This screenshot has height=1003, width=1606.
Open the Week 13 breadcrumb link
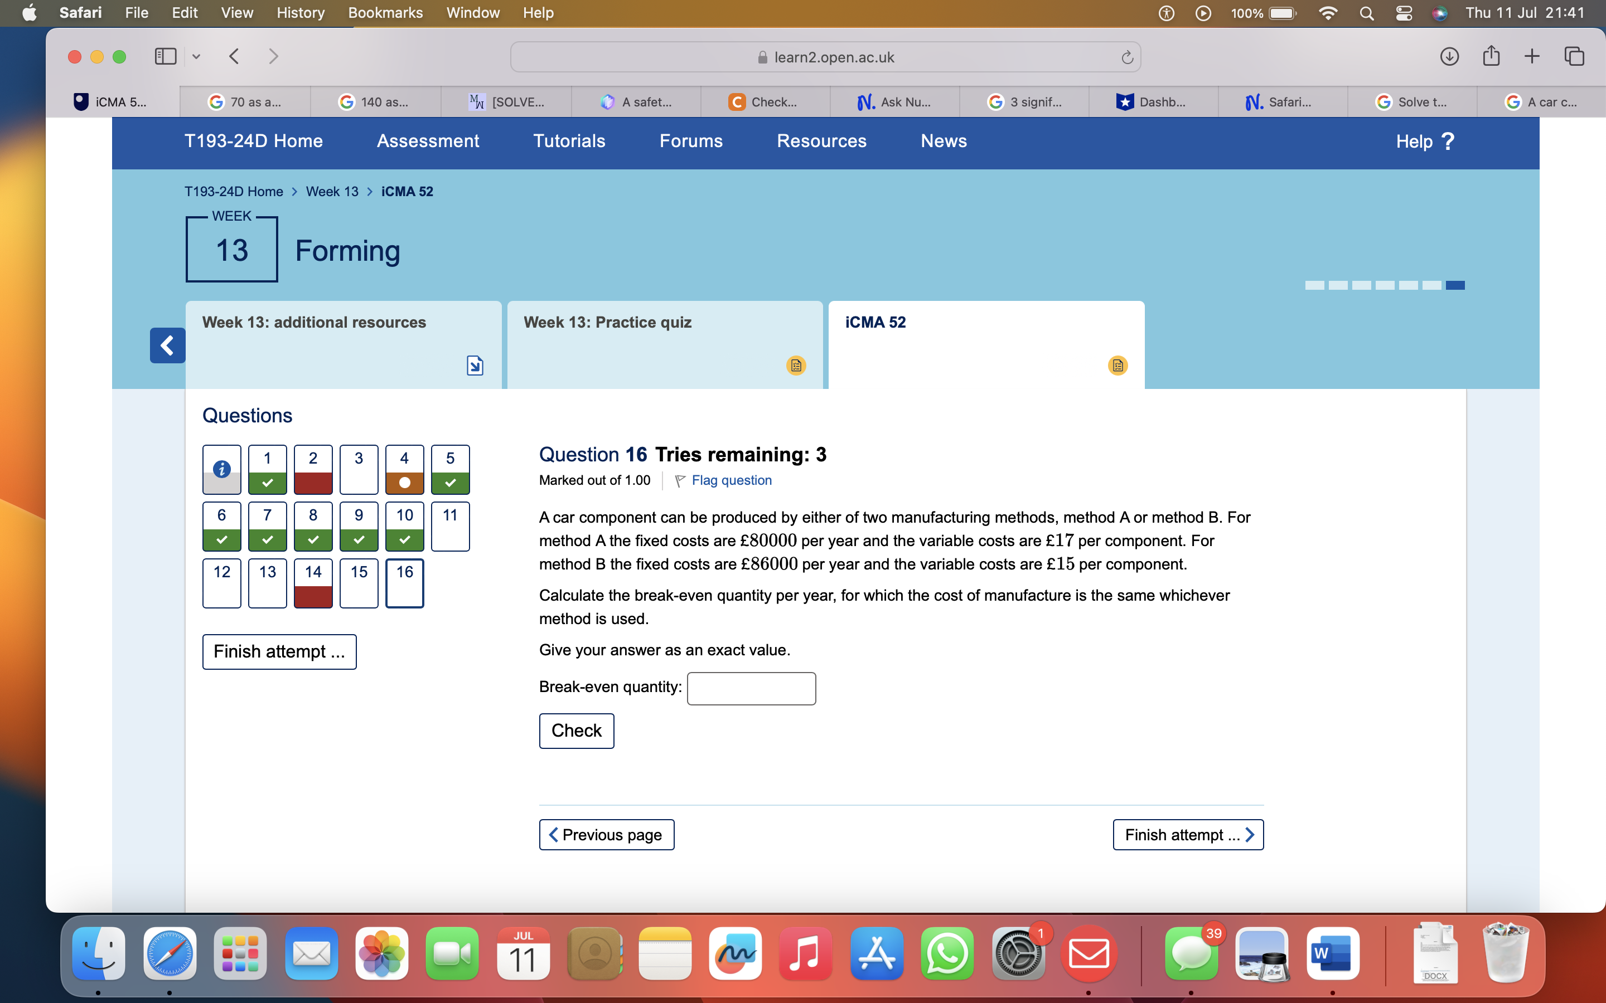pos(332,191)
